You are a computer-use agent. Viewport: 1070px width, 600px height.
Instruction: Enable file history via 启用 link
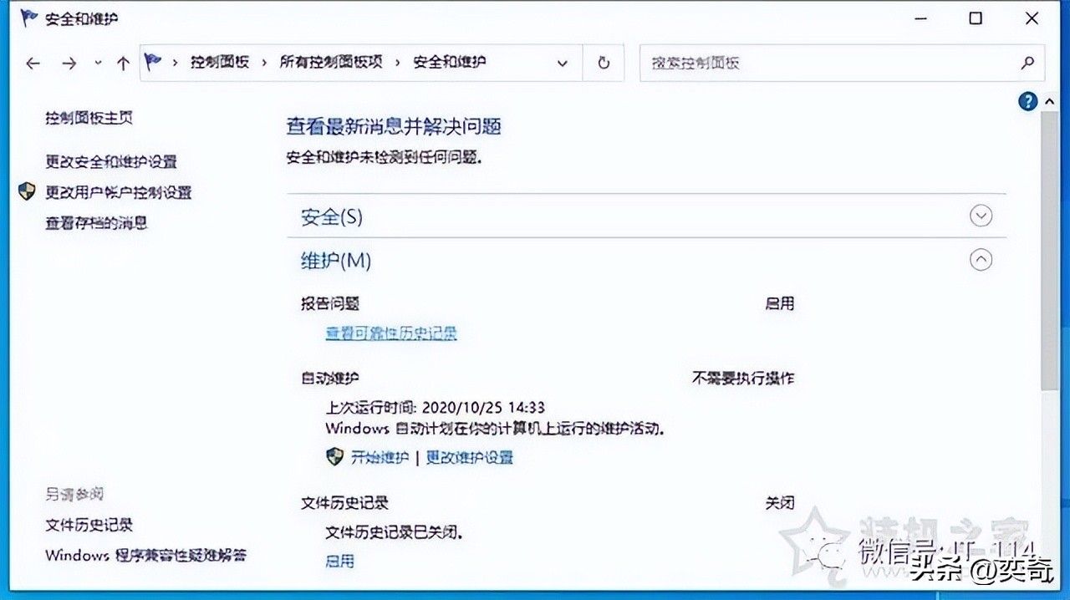[339, 561]
